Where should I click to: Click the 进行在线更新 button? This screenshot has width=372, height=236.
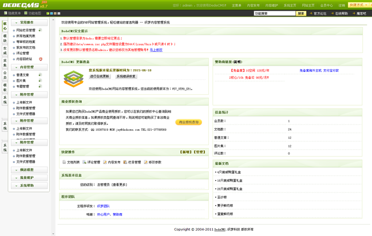click(x=100, y=76)
